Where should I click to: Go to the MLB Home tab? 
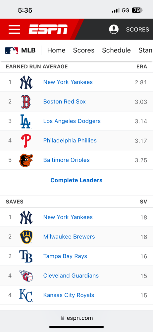click(56, 50)
